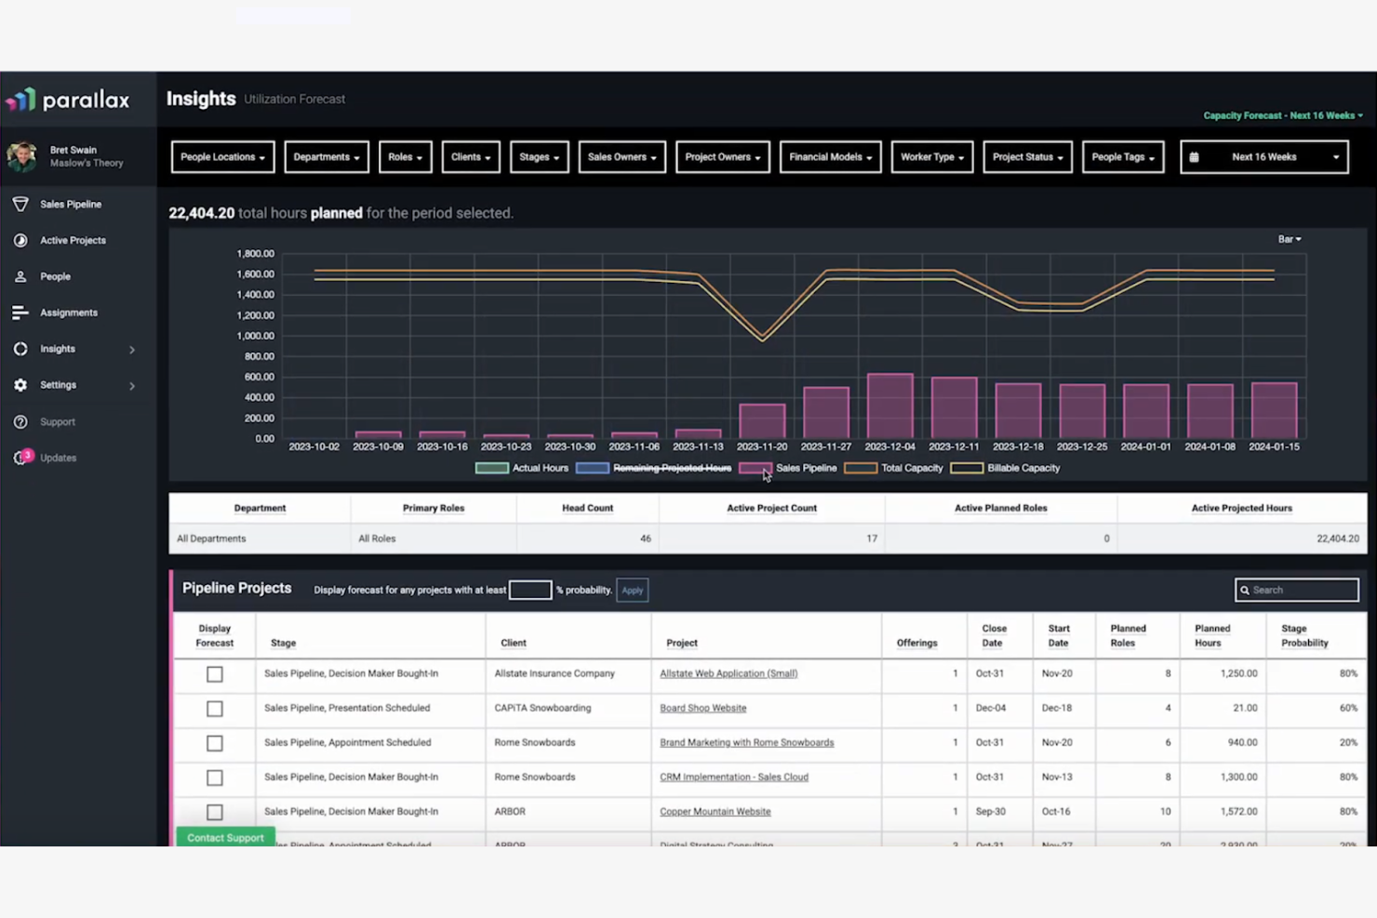1377x918 pixels.
Task: Click the Updates notification badge icon
Action: coord(22,457)
